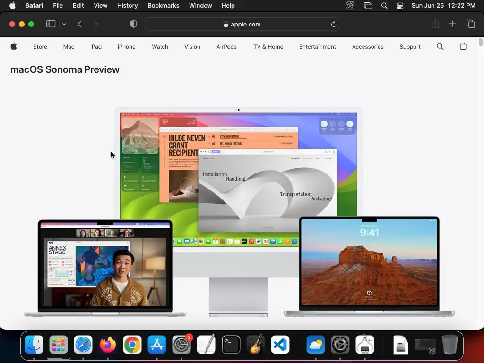484x363 pixels.
Task: Expand the sidebar tab group dropdown arrow
Action: coord(64,24)
